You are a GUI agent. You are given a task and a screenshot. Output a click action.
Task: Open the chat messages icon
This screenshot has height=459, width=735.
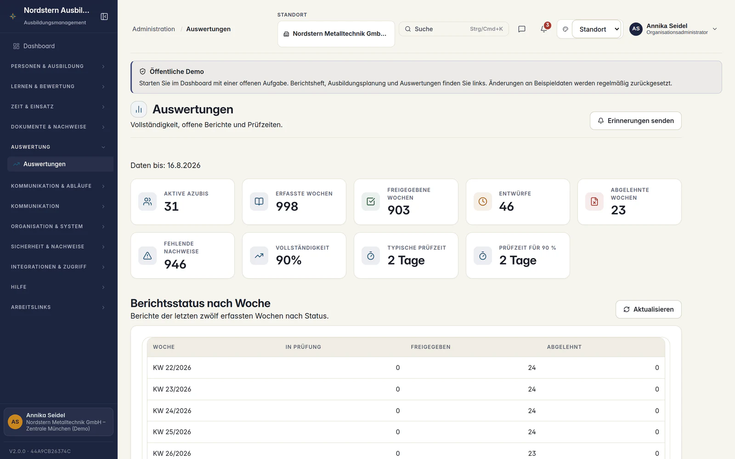coord(522,29)
